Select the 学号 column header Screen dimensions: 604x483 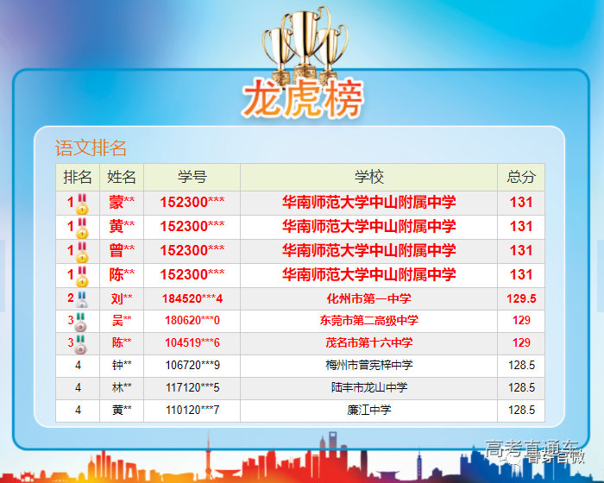pos(192,177)
